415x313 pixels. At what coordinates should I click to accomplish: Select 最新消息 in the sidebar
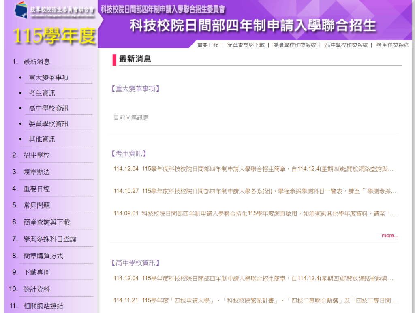[36, 62]
